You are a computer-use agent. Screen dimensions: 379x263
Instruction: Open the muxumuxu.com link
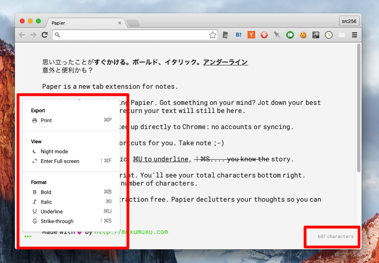coord(131,232)
